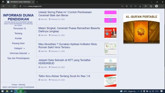Open article Mau Akreditasi Gunakan Aplikasi Indikator
This screenshot has width=165, height=93.
[x=68, y=46]
